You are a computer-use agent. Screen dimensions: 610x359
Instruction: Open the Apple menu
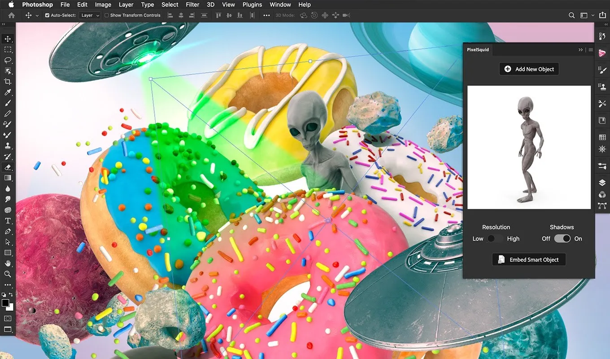tap(11, 4)
